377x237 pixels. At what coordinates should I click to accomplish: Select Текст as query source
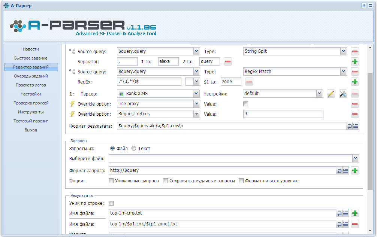pyautogui.click(x=134, y=148)
